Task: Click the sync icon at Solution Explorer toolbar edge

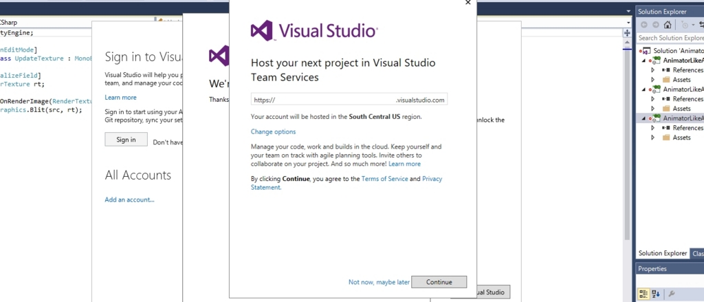Action: click(701, 25)
